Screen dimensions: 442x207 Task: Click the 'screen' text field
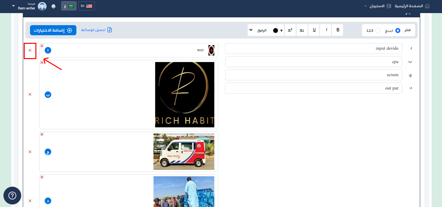click(x=313, y=75)
